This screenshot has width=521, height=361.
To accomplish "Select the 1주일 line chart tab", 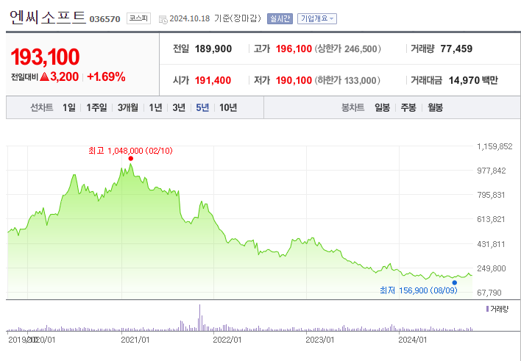I will coord(96,107).
